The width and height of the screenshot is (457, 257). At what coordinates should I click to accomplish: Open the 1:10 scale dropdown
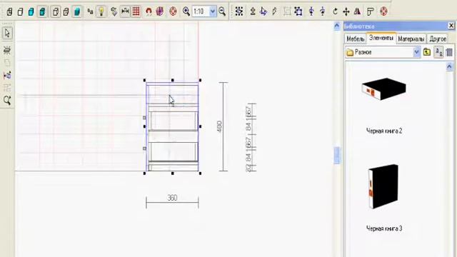pos(213,11)
